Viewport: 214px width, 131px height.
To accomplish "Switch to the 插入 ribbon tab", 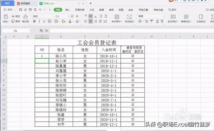I will pyautogui.click(x=68, y=10).
